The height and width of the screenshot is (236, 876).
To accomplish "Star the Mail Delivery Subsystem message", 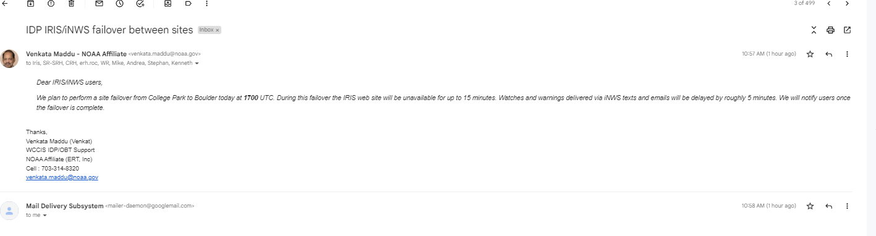I will click(x=810, y=206).
